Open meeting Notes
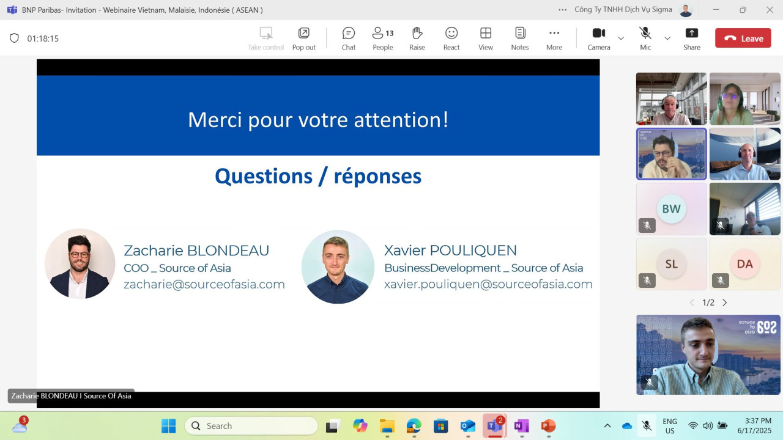 coord(520,38)
